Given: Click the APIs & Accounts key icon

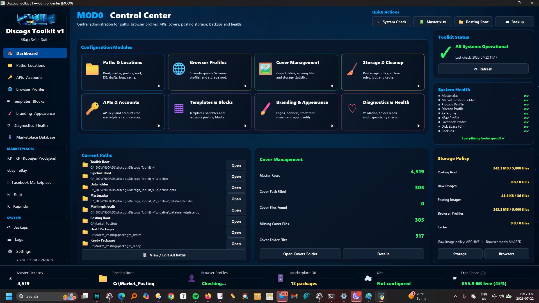Looking at the screenshot, I should click(x=92, y=109).
